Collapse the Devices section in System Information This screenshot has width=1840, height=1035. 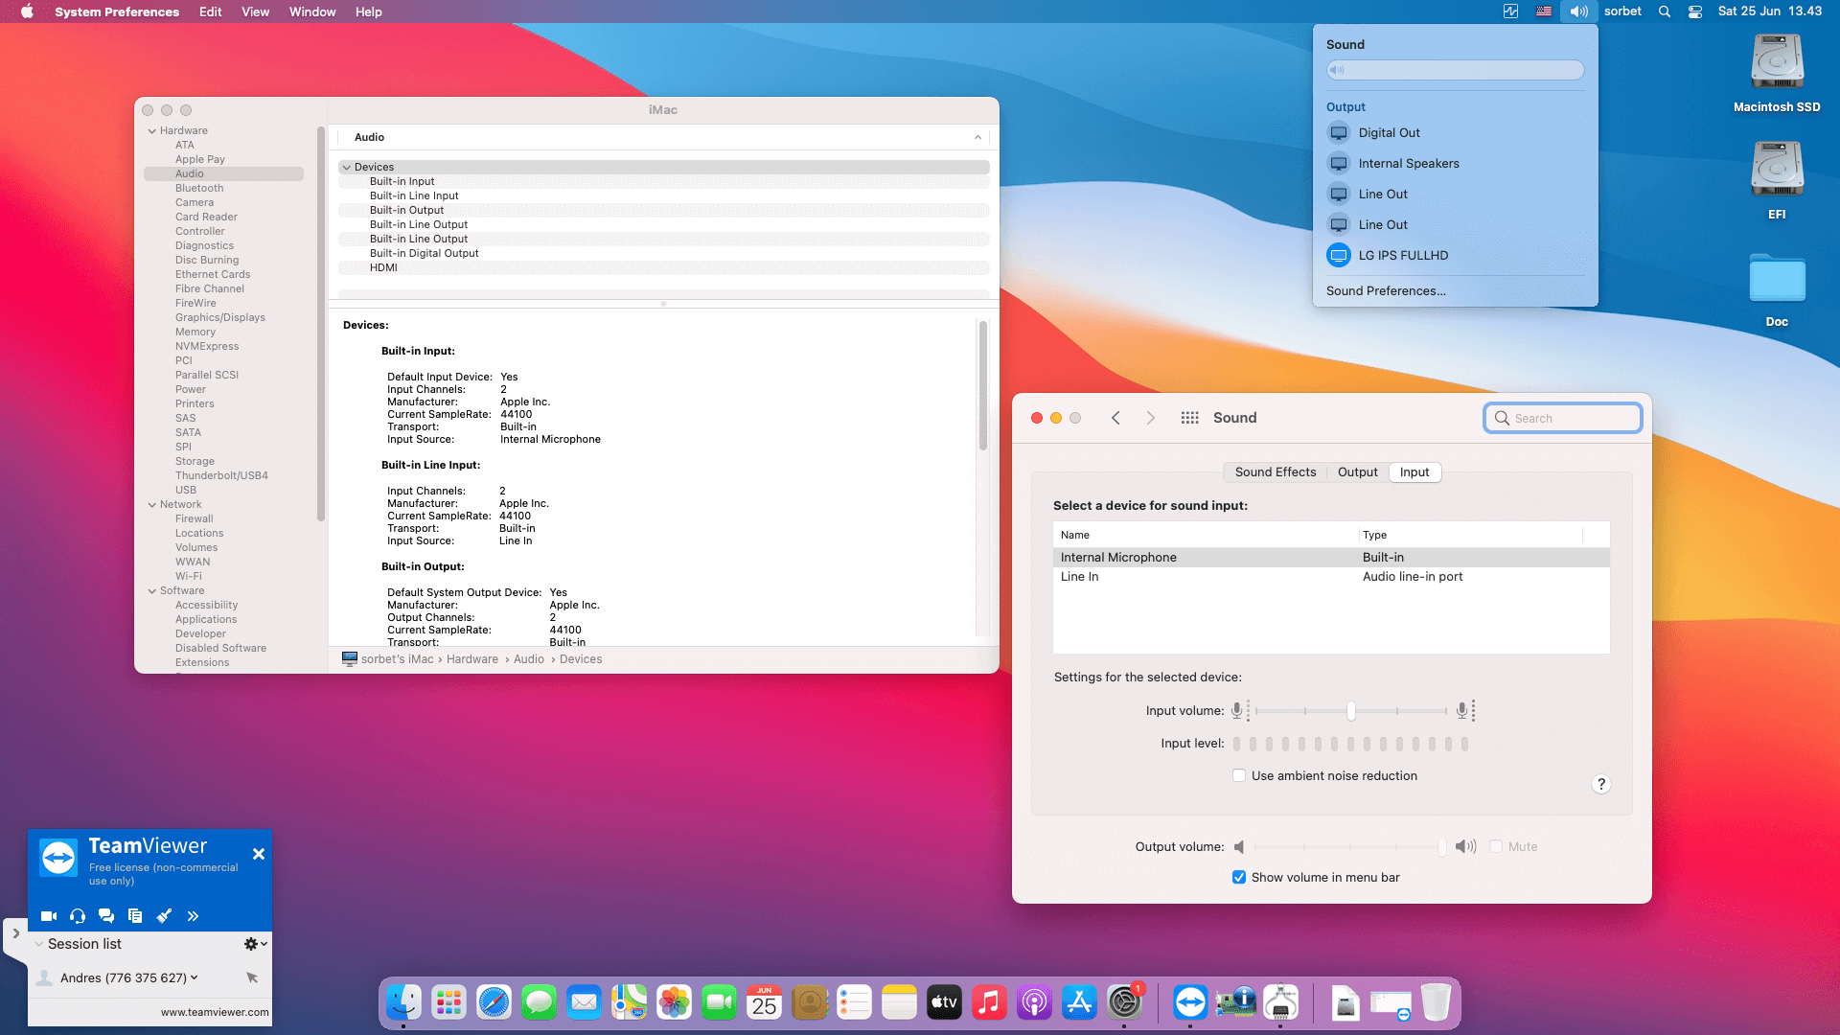coord(346,166)
